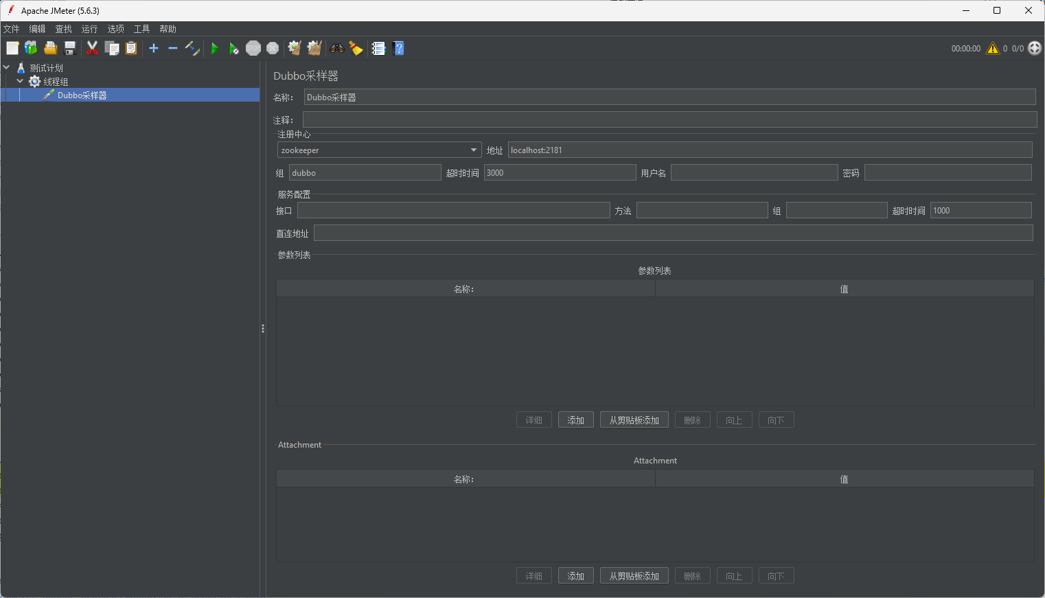Click 从剪贴板添加 under the Attachment table
Screen dimensions: 1045x598
pyautogui.click(x=634, y=576)
